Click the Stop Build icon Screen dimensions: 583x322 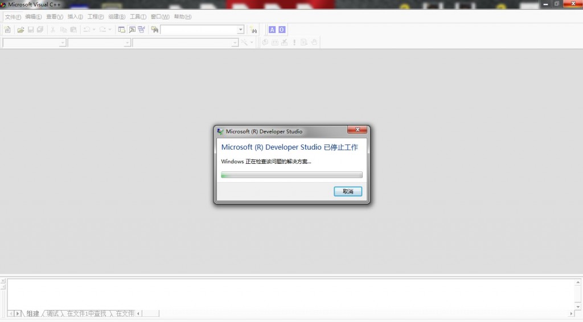coord(285,42)
